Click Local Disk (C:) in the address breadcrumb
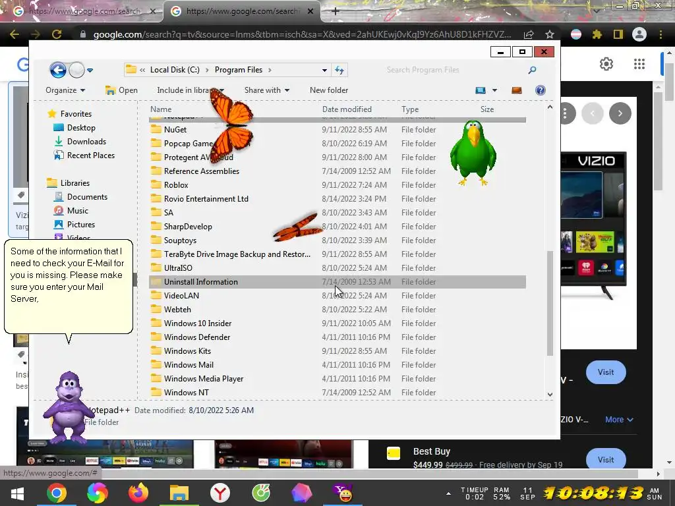675x506 pixels. pyautogui.click(x=175, y=70)
